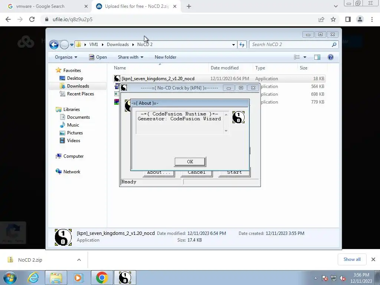Open the Organize menu
This screenshot has width=380, height=285.
pyautogui.click(x=66, y=57)
